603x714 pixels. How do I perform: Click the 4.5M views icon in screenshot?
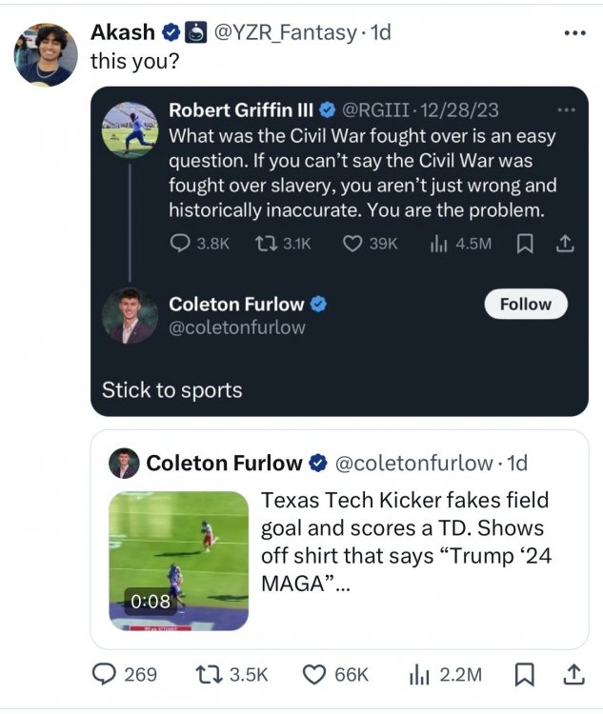pos(438,244)
